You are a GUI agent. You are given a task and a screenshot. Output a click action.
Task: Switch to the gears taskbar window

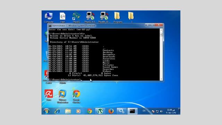tap(121, 111)
